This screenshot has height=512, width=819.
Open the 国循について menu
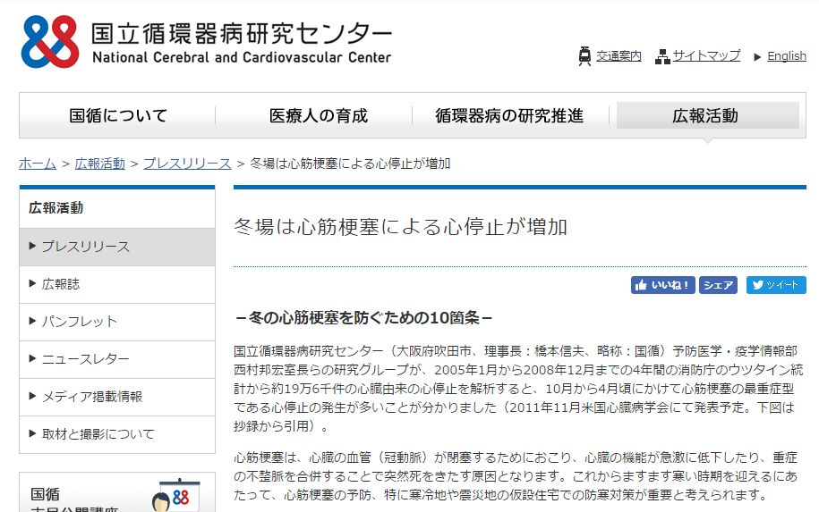point(118,115)
